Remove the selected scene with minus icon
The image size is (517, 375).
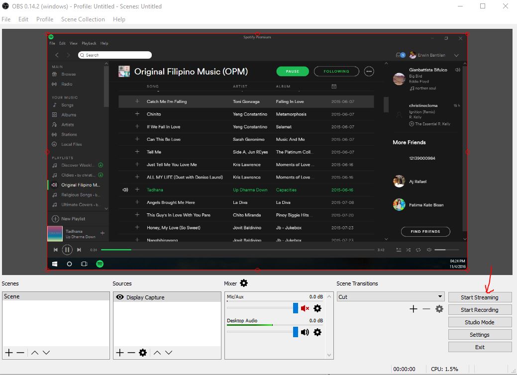20,353
